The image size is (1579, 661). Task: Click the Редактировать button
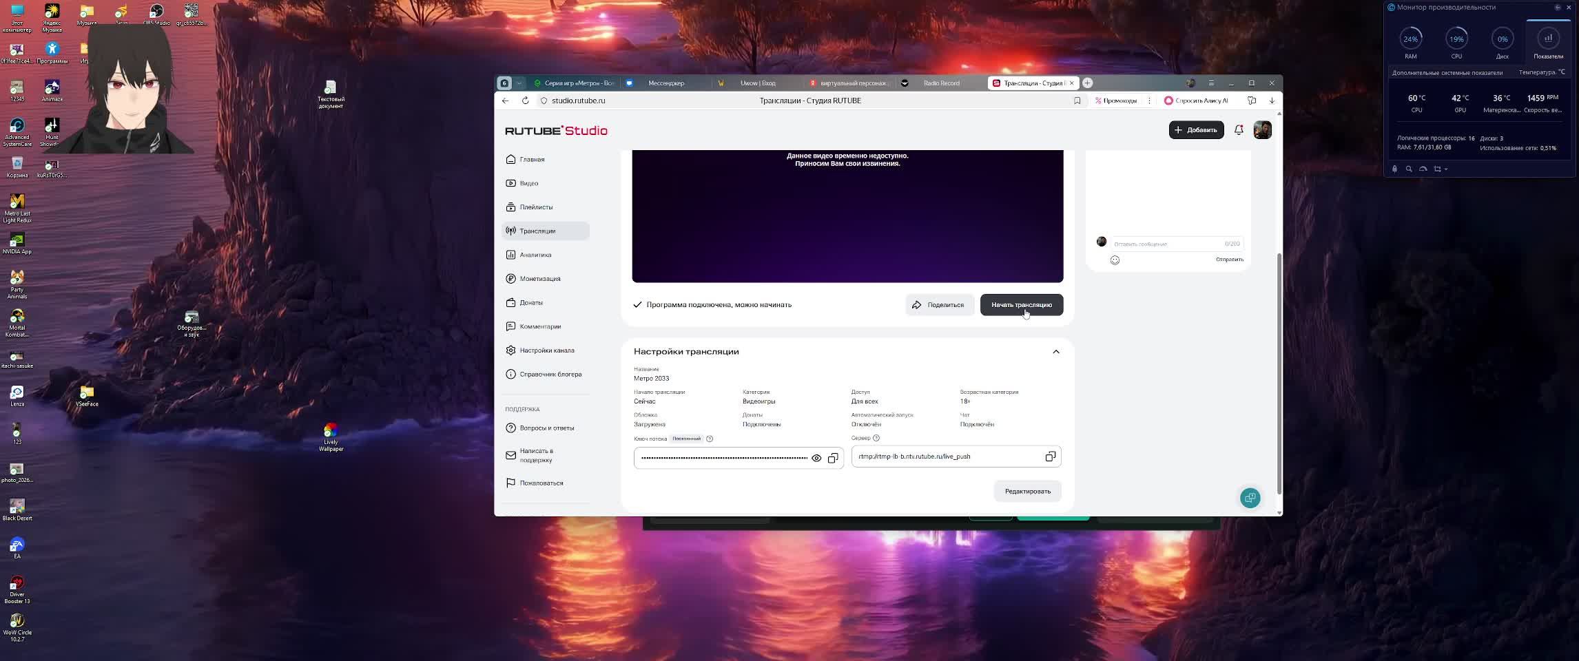pyautogui.click(x=1027, y=492)
